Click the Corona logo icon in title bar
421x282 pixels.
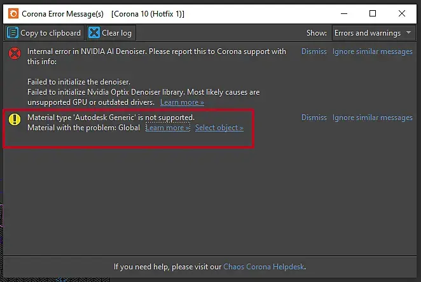click(x=11, y=13)
